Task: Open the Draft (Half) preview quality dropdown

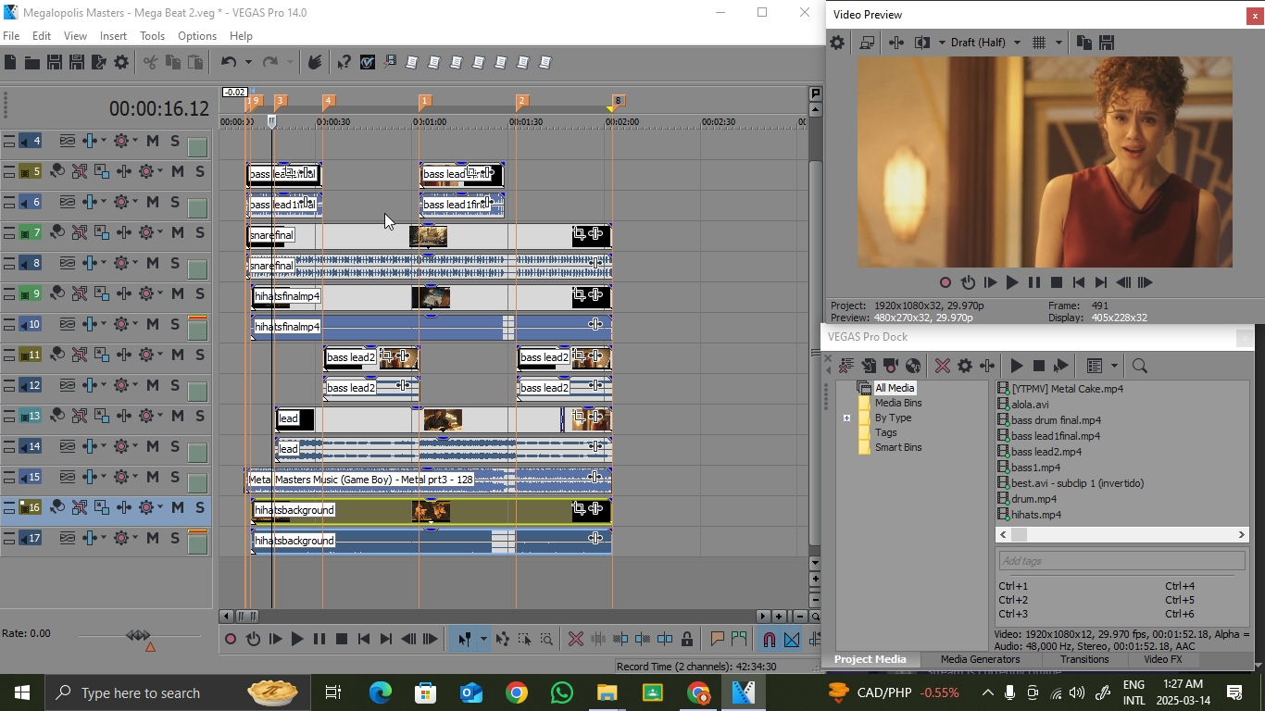Action: pyautogui.click(x=1016, y=43)
